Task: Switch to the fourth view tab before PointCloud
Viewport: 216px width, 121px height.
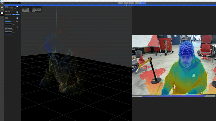Action: (x=137, y=3)
